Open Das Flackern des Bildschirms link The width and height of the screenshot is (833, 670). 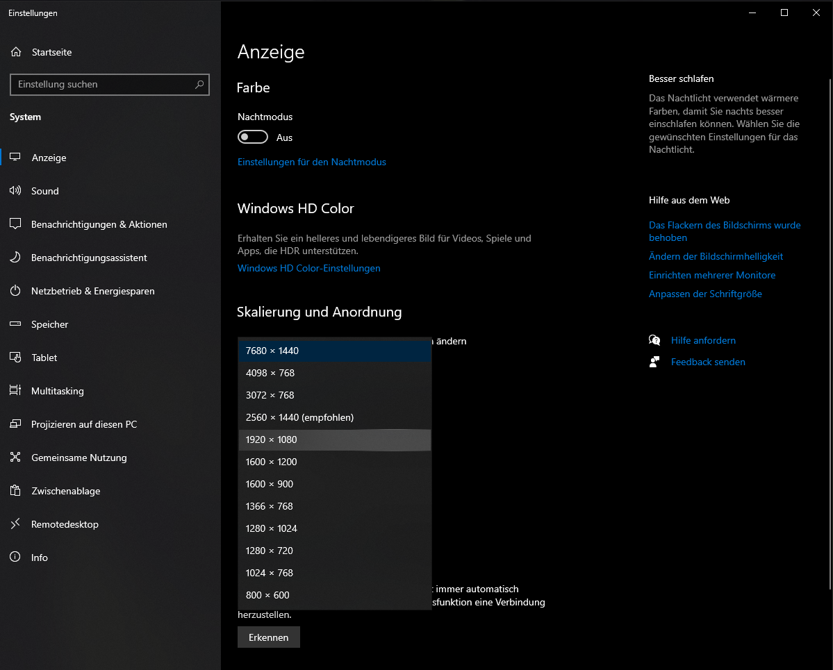(x=725, y=231)
